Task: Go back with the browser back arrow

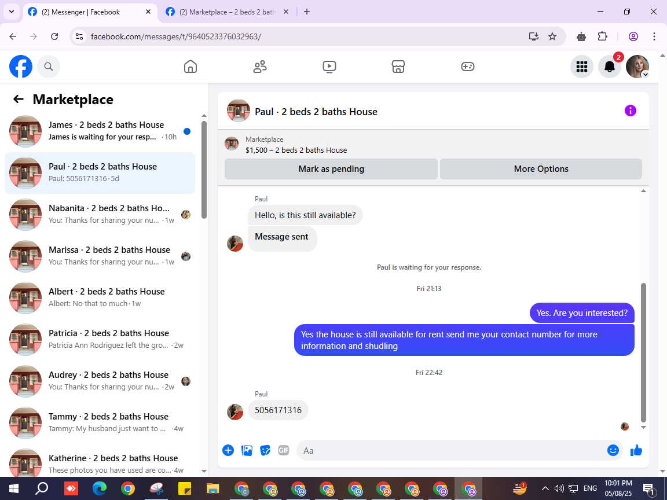Action: pyautogui.click(x=13, y=36)
